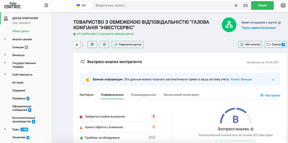This screenshot has height=143, width=288.
Task: Click info icon beside Экспресс-анализ rating title
Action: click(x=252, y=129)
